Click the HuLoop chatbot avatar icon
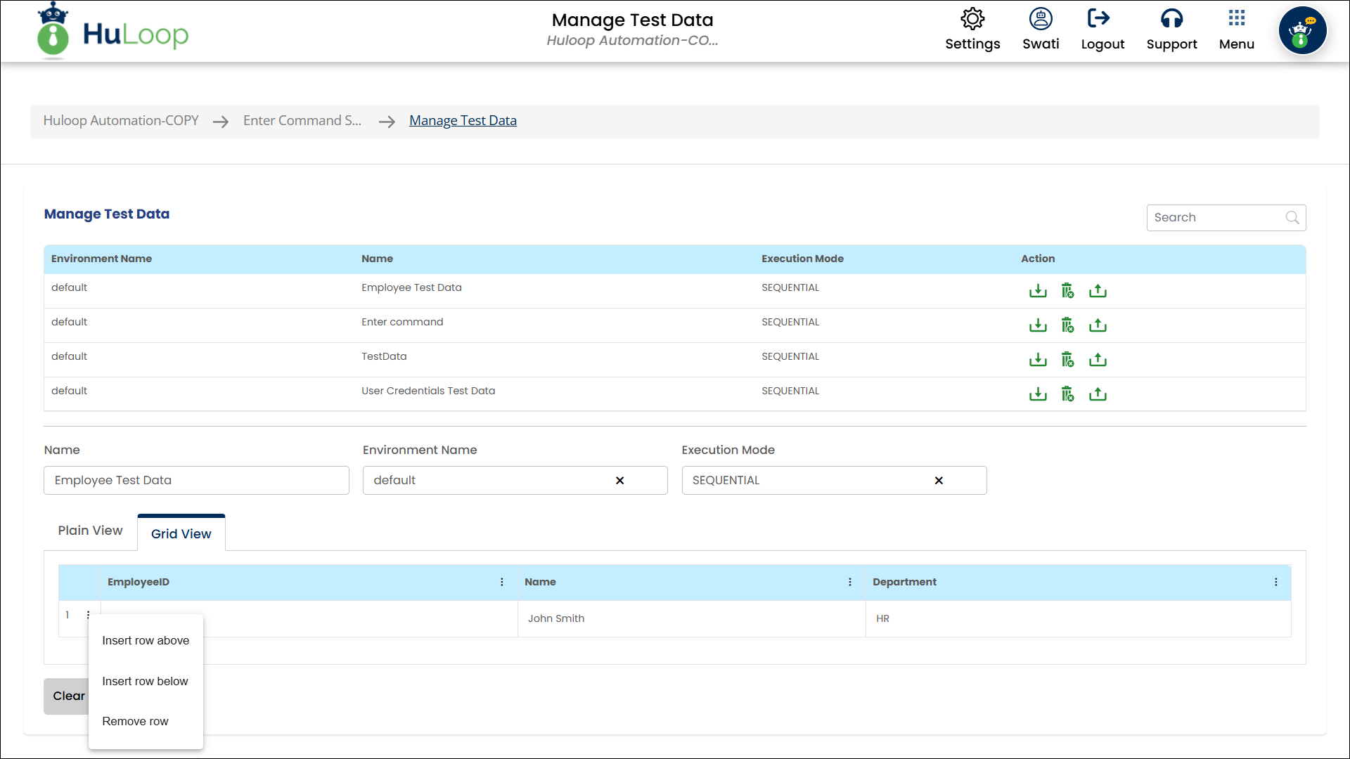The image size is (1350, 759). 1302,31
